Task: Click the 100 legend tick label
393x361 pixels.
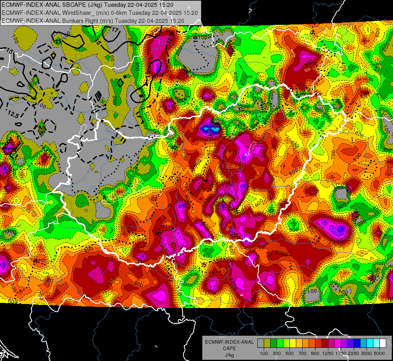Action: pyautogui.click(x=264, y=353)
